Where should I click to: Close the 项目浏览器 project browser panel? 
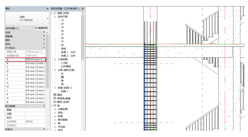click(x=83, y=9)
